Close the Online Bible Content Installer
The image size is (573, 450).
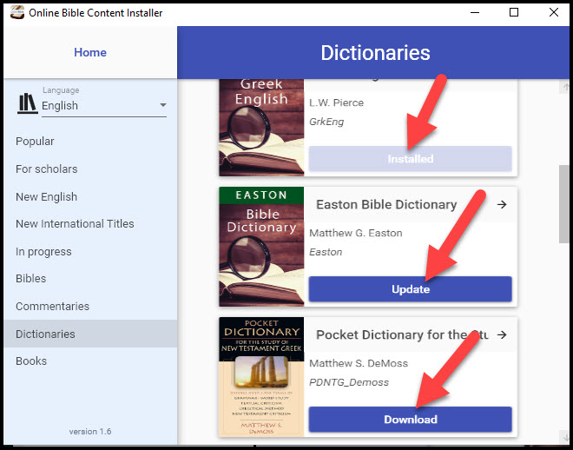pos(554,12)
